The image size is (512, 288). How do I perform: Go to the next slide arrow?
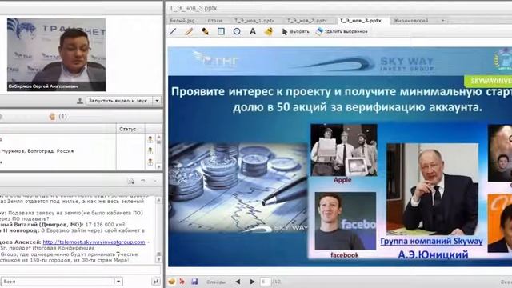[252, 282]
